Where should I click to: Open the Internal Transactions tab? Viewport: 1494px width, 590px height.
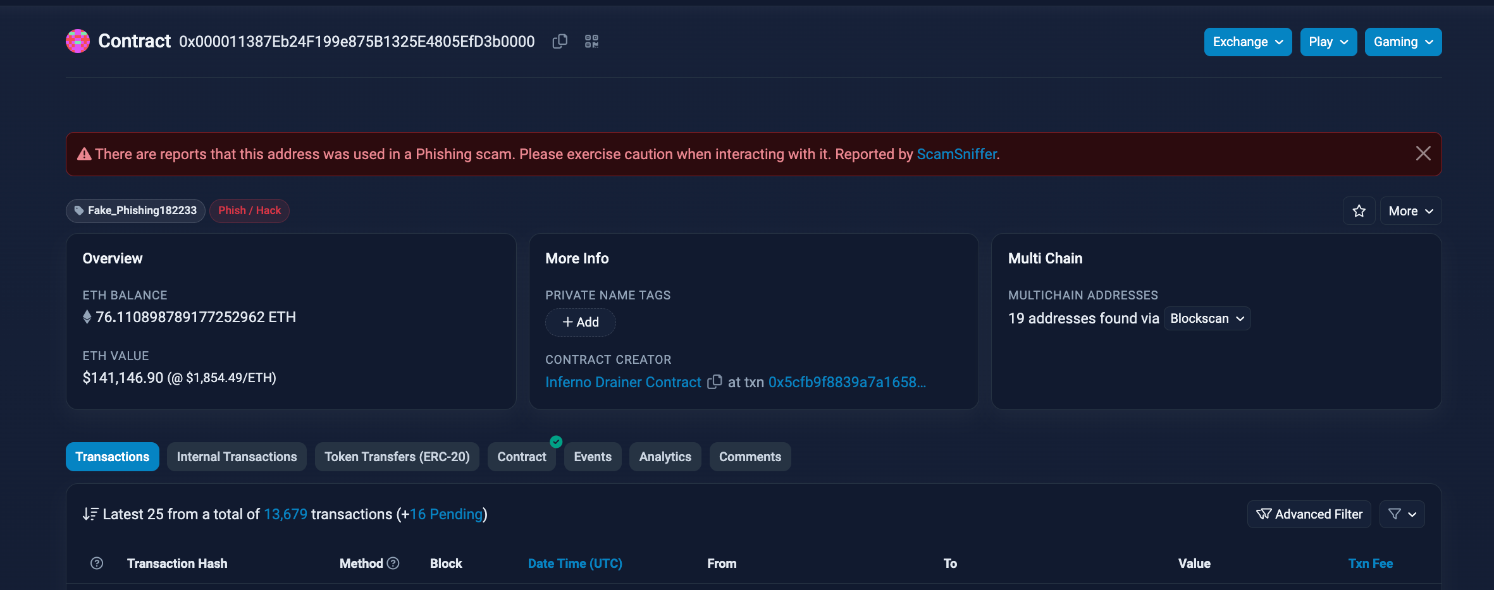(237, 457)
